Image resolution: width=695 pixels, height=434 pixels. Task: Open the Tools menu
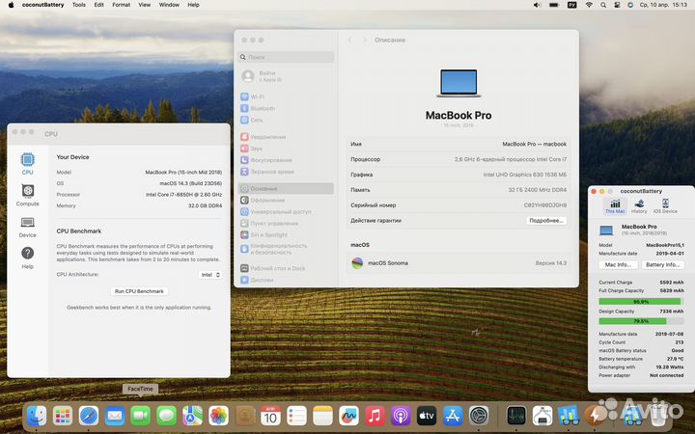point(79,5)
